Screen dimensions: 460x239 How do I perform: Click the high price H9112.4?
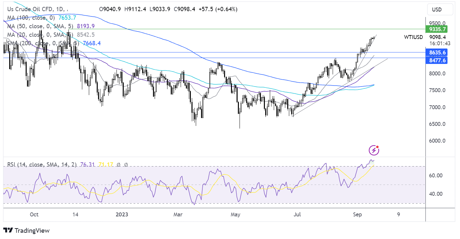pos(136,10)
